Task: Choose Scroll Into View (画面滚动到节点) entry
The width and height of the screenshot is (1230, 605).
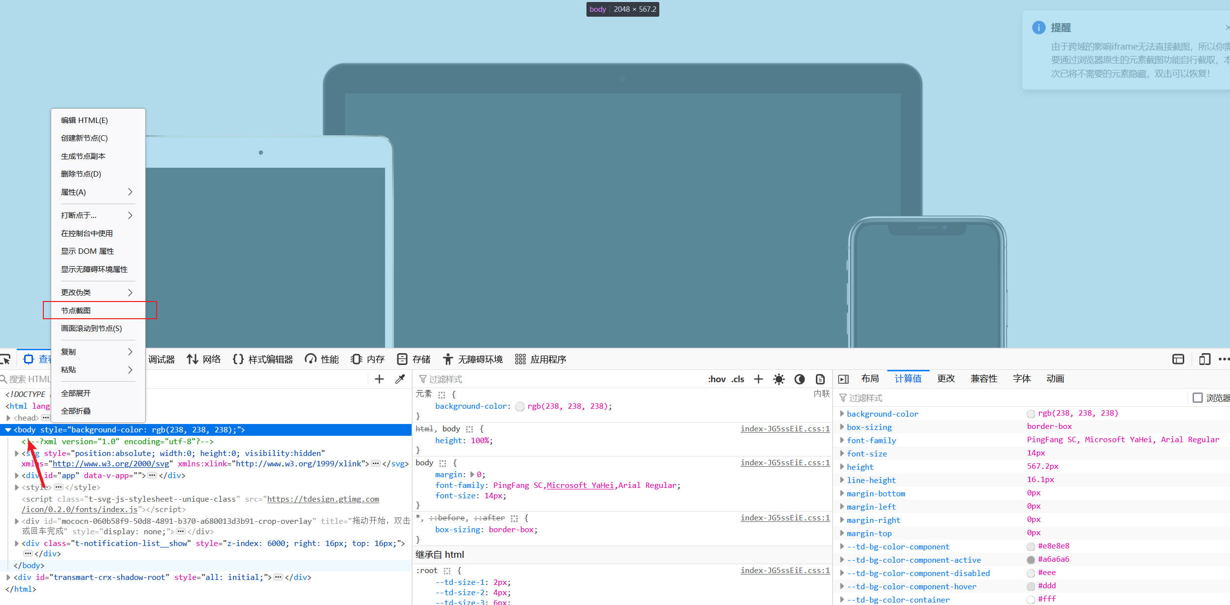Action: point(98,329)
